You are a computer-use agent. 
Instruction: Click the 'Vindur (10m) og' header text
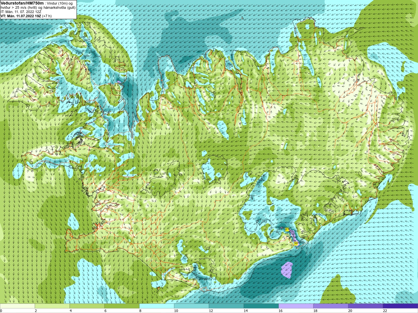tap(60, 3)
